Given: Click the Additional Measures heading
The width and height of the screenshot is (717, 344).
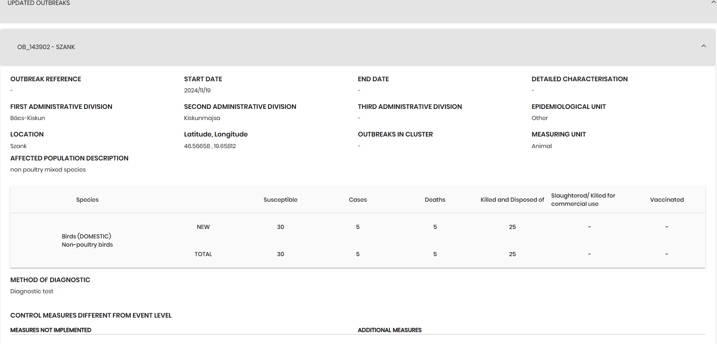Looking at the screenshot, I should (x=390, y=330).
